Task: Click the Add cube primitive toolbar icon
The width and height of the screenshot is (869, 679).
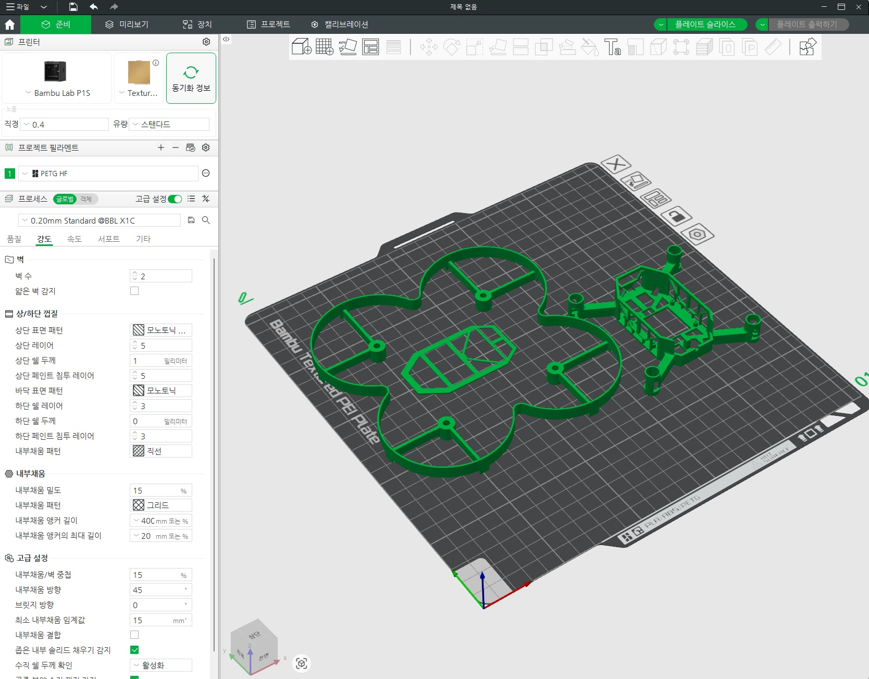Action: pos(302,47)
